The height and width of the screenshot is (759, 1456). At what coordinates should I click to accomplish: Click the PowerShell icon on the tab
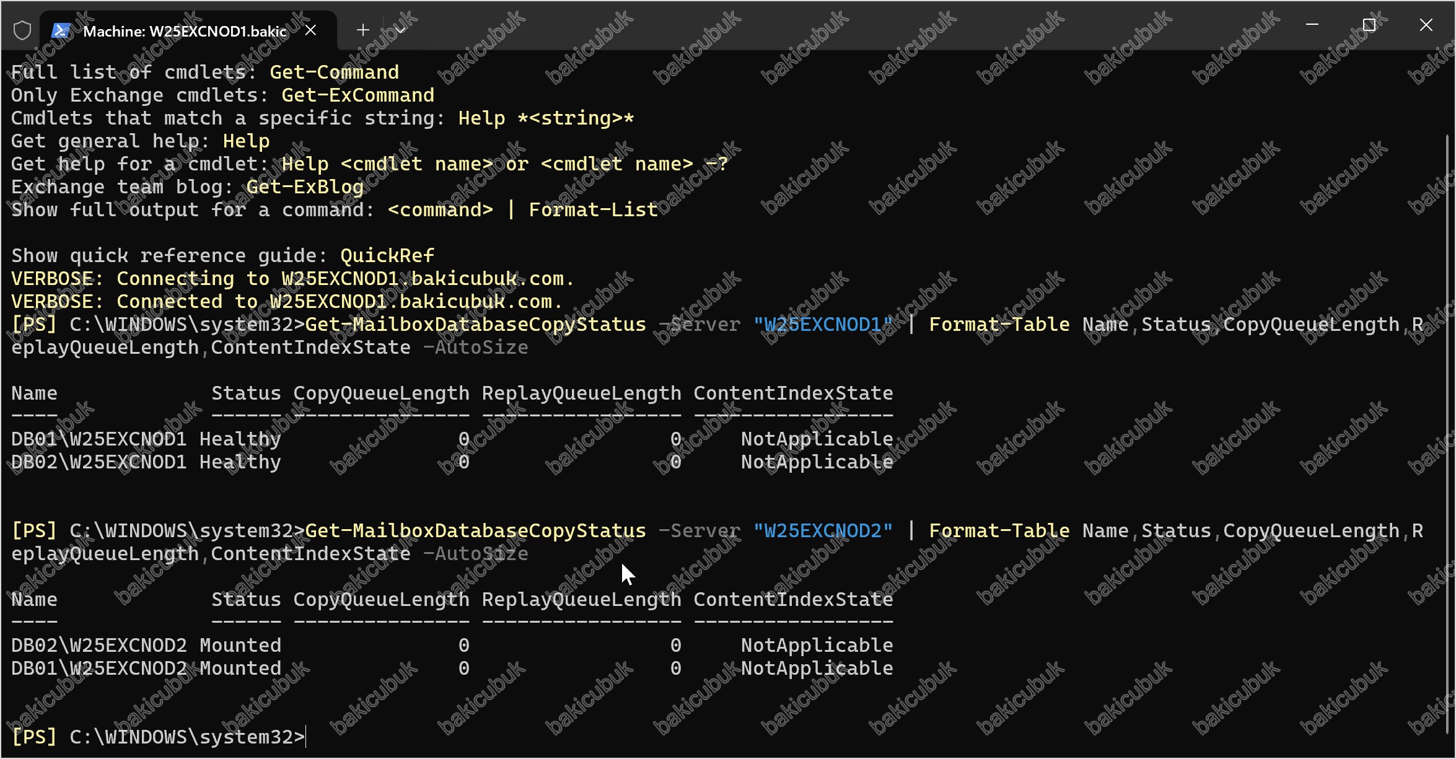point(60,30)
